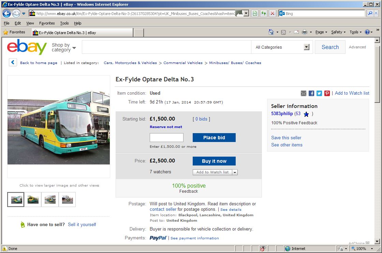The height and width of the screenshot is (253, 382).
Task: Open the 0 bids link
Action: tap(201, 119)
